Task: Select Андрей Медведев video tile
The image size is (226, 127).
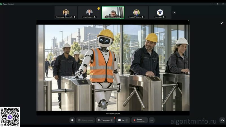Action: tap(113, 12)
